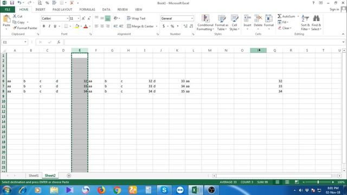The width and height of the screenshot is (347, 195).
Task: Click the Cut scissors icon
Action: click(15, 16)
